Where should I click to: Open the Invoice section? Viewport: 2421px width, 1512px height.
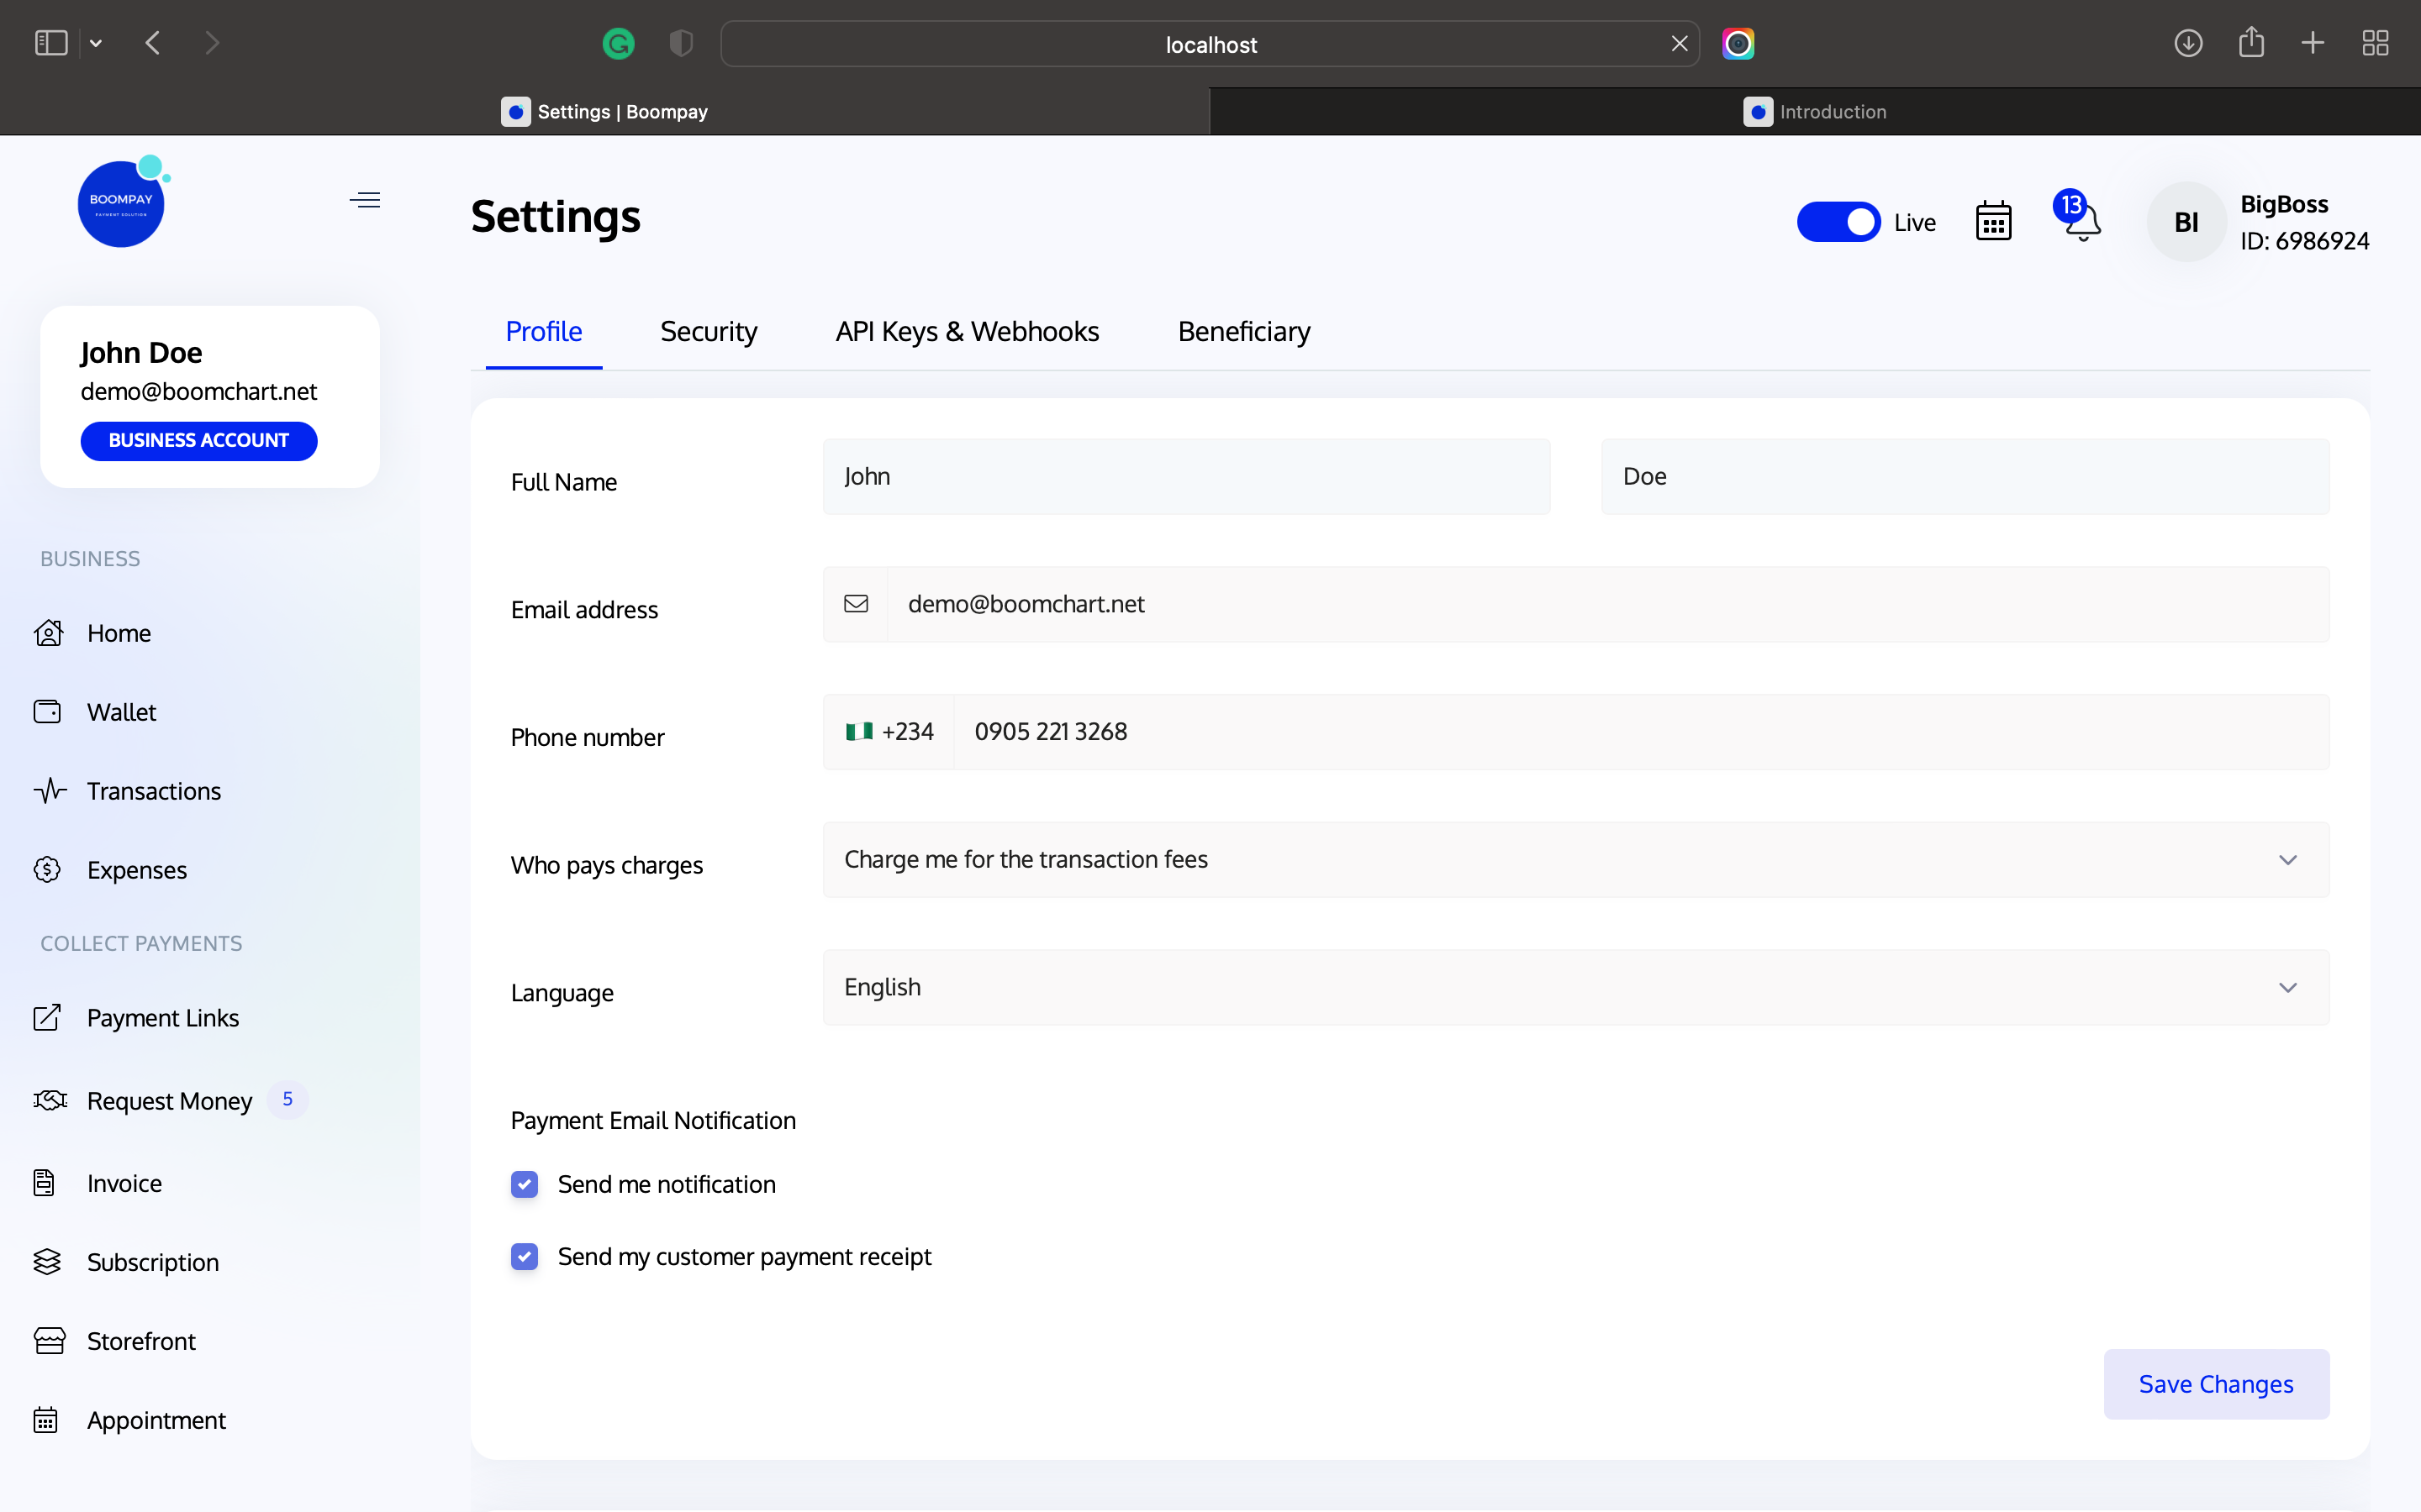(x=124, y=1182)
